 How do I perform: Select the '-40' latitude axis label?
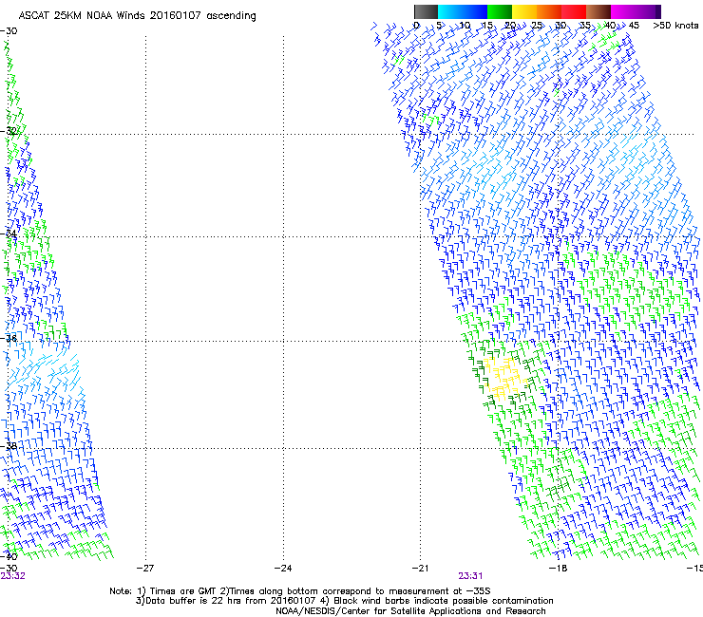(x=9, y=556)
